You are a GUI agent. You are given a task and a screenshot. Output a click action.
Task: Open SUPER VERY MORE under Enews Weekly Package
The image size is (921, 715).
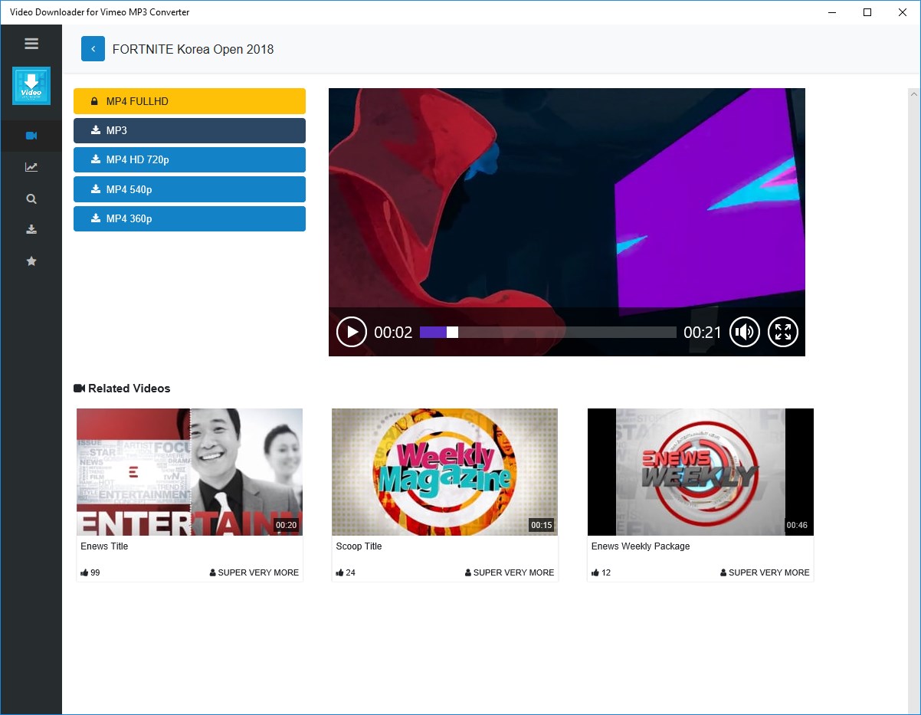pyautogui.click(x=765, y=572)
